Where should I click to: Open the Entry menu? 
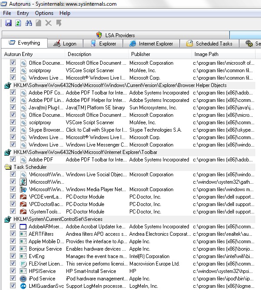click(23, 13)
